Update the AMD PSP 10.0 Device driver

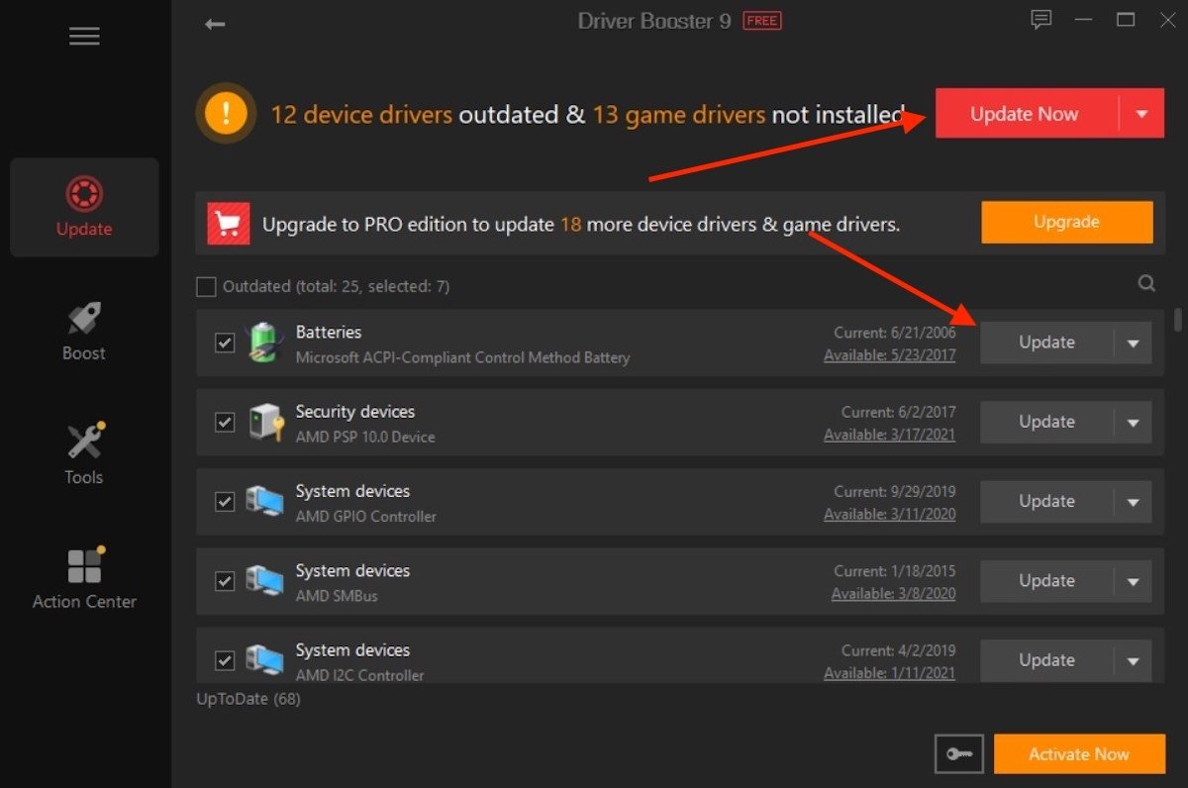point(1047,422)
